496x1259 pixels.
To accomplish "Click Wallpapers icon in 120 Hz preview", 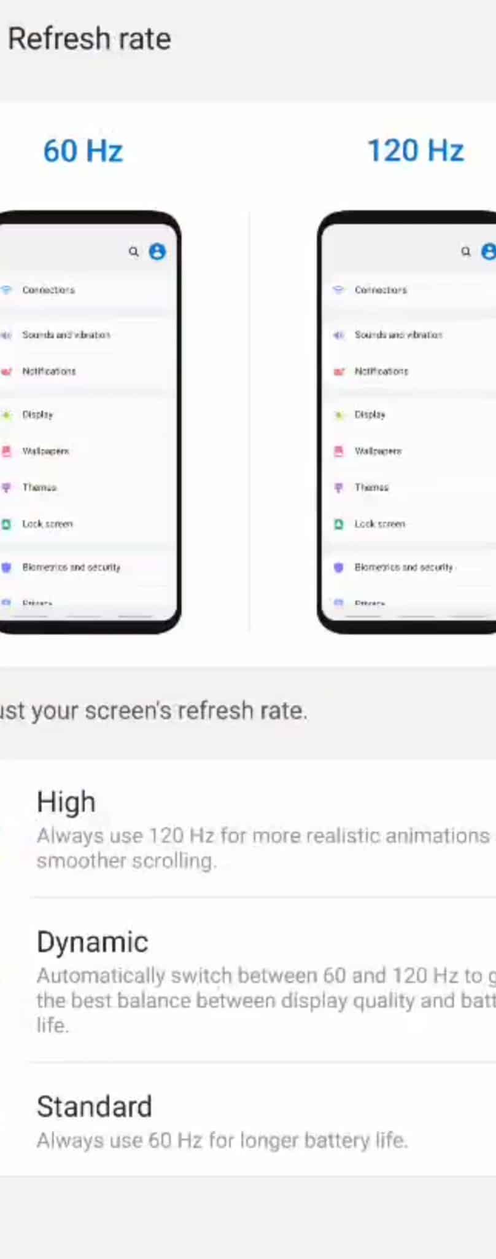I will 338,451.
